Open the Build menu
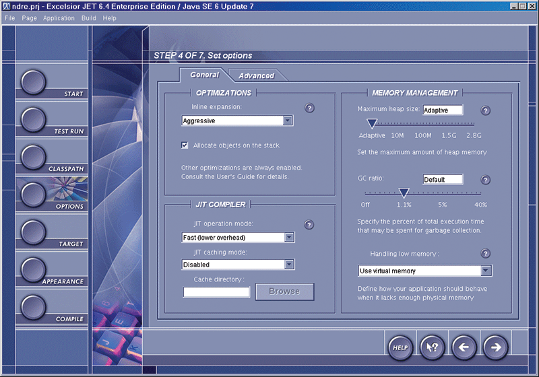The height and width of the screenshot is (377, 539). [88, 18]
